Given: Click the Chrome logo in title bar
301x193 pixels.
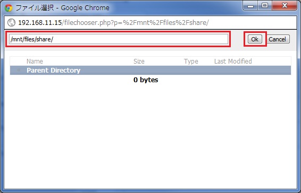Looking at the screenshot, I should (9, 8).
